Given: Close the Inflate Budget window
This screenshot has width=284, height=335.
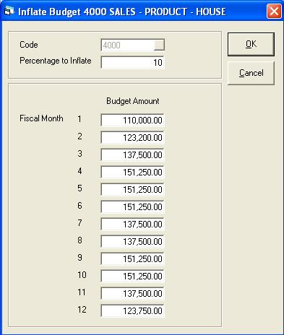Looking at the screenshot, I should (274, 11).
